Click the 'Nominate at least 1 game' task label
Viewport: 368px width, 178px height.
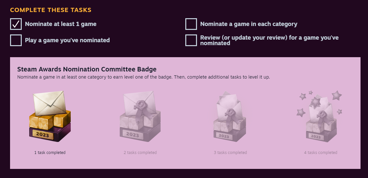click(x=61, y=24)
